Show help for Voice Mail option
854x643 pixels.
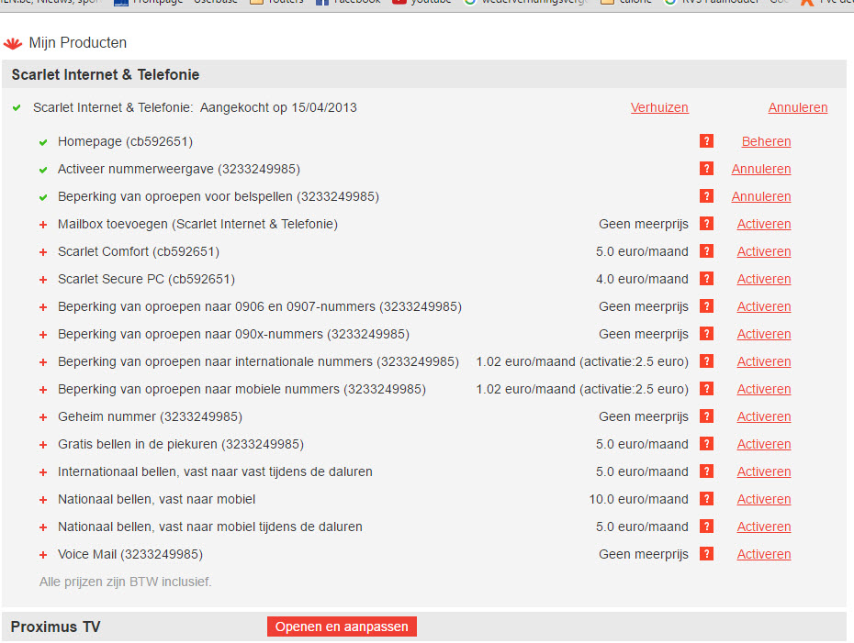[x=706, y=554]
